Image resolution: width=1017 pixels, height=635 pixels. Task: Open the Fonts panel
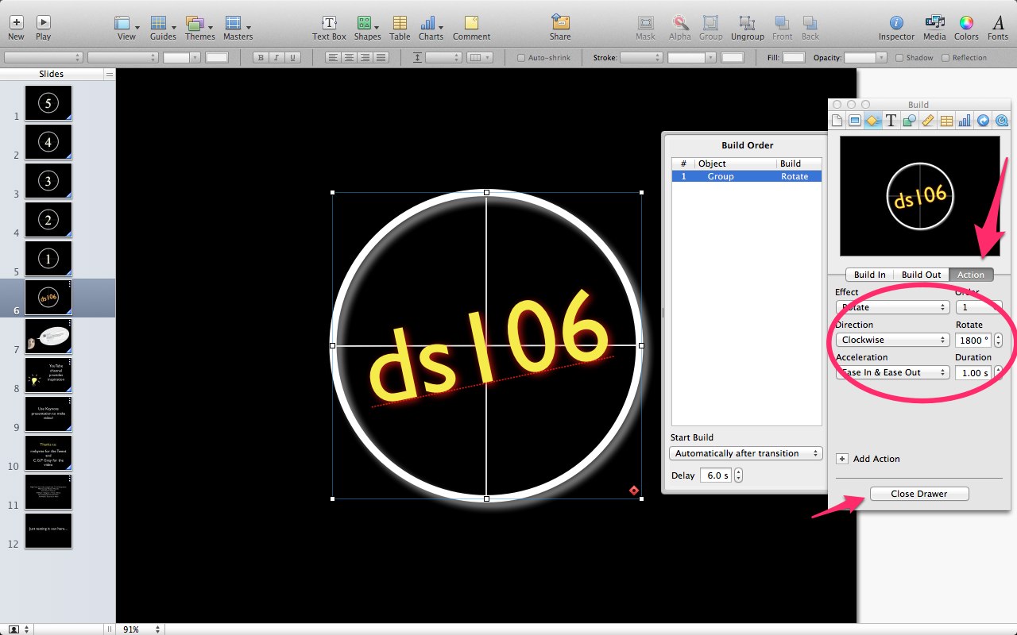pyautogui.click(x=998, y=28)
